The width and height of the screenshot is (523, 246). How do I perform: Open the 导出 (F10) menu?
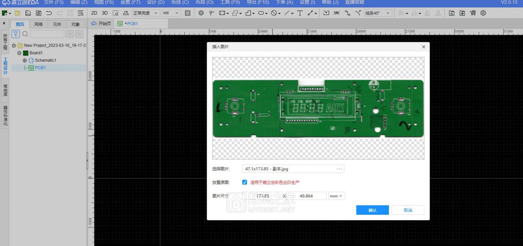click(x=258, y=3)
